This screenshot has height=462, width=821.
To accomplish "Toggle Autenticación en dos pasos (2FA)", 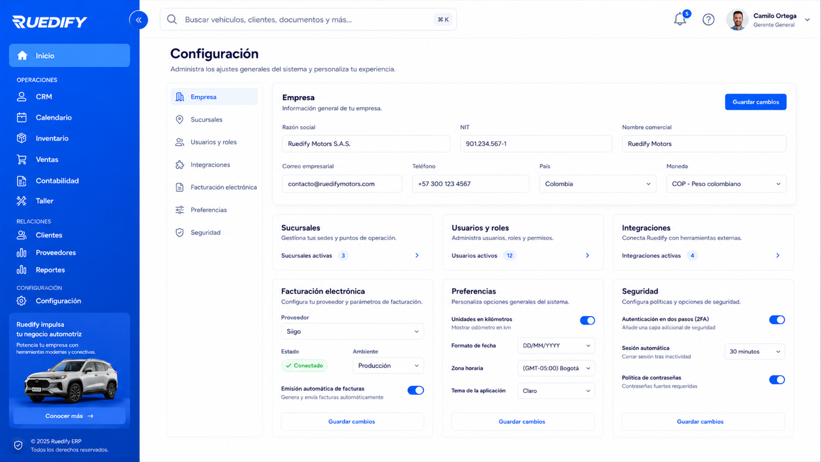I will 777,320.
